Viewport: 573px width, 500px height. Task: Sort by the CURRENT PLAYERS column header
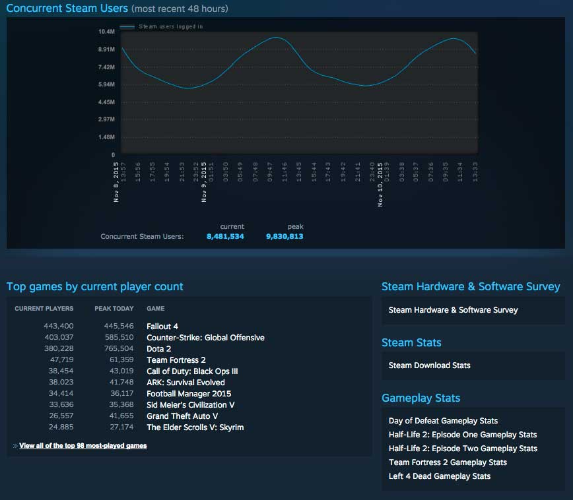pyautogui.click(x=45, y=308)
